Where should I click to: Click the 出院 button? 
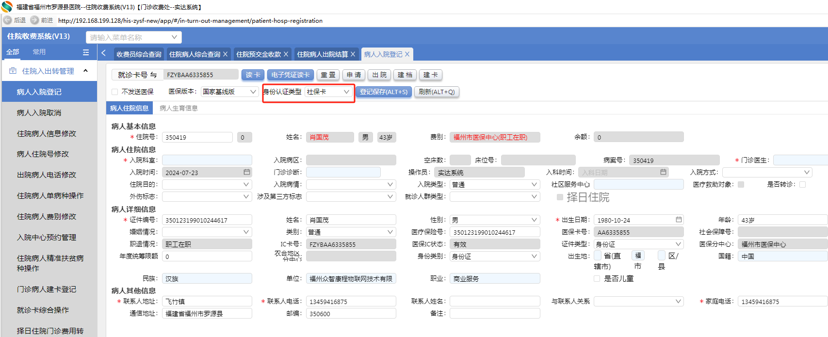(x=380, y=75)
